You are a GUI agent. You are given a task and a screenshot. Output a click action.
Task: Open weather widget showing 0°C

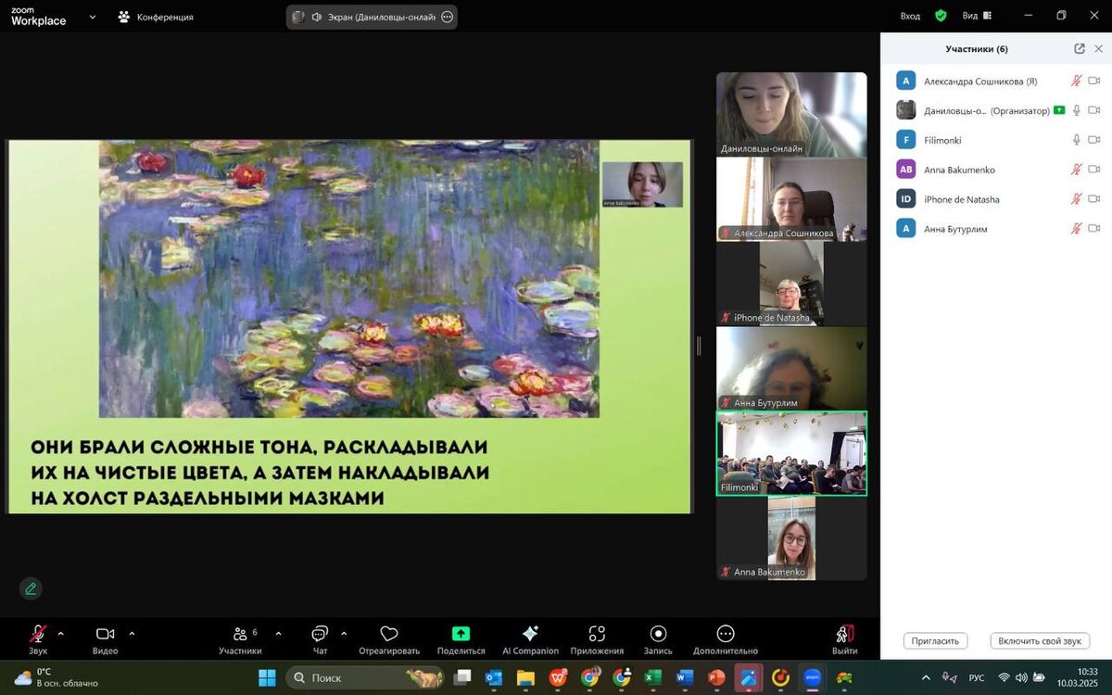tap(56, 677)
